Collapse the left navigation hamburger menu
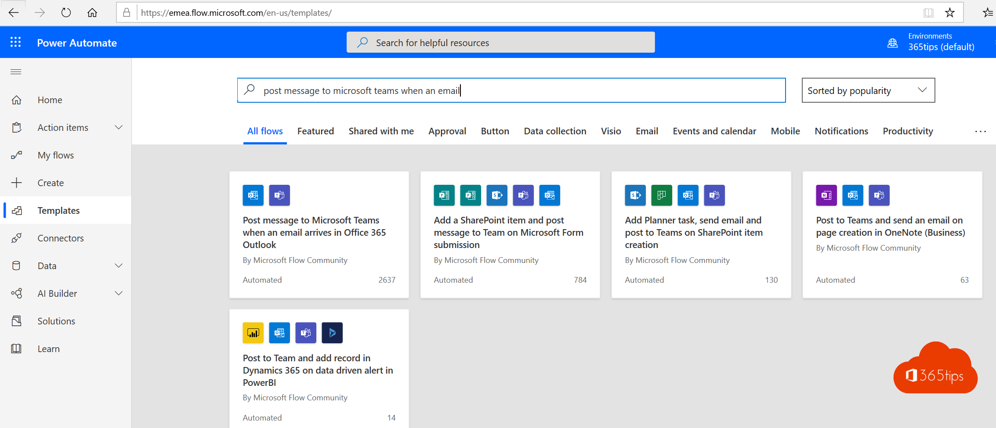The image size is (996, 428). pos(16,72)
